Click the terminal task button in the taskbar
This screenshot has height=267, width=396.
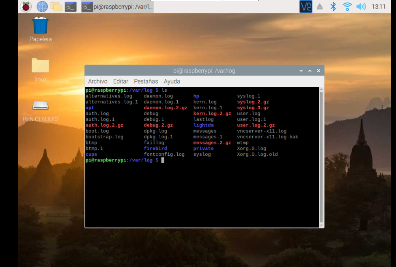point(117,6)
